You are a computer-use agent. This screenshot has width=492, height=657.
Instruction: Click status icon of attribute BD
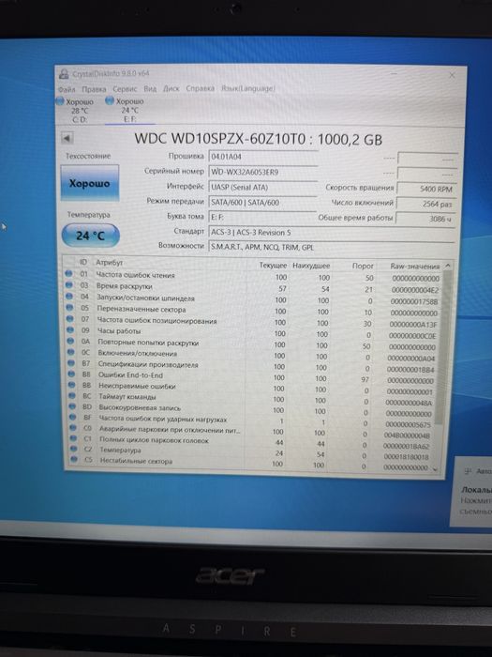(x=73, y=406)
